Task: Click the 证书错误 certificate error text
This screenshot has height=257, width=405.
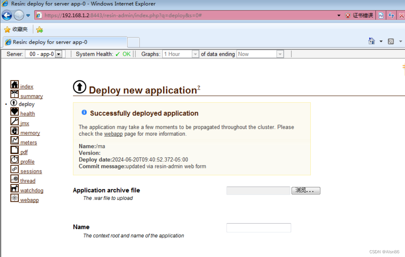Action: pyautogui.click(x=363, y=15)
